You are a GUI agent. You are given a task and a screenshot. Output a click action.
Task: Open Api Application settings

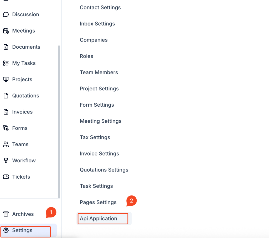tap(99, 219)
